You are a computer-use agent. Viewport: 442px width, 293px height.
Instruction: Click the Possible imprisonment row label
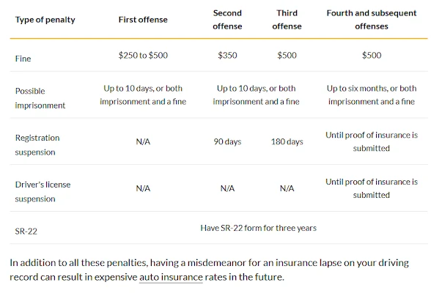[40, 98]
